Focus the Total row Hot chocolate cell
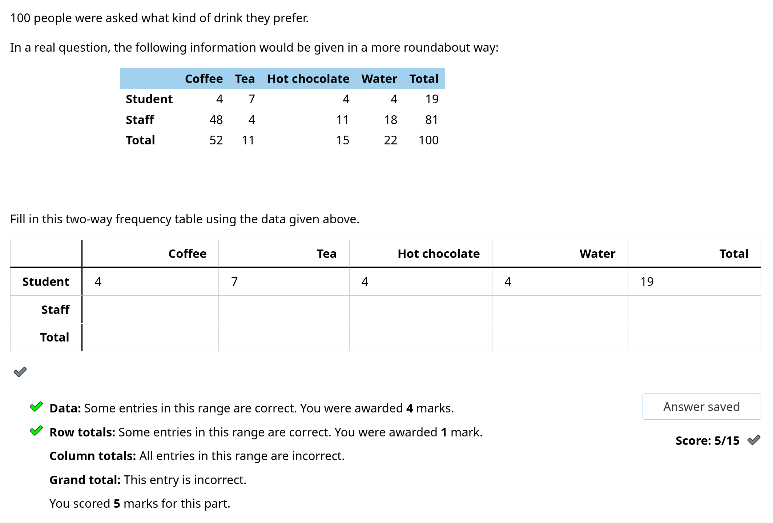773x523 pixels. click(420, 338)
